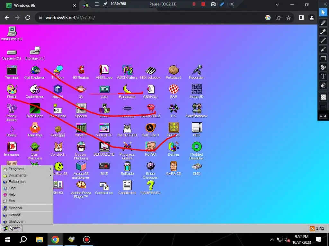Choose Fullscreen in the Start menu
This screenshot has height=246, width=329.
click(27, 182)
